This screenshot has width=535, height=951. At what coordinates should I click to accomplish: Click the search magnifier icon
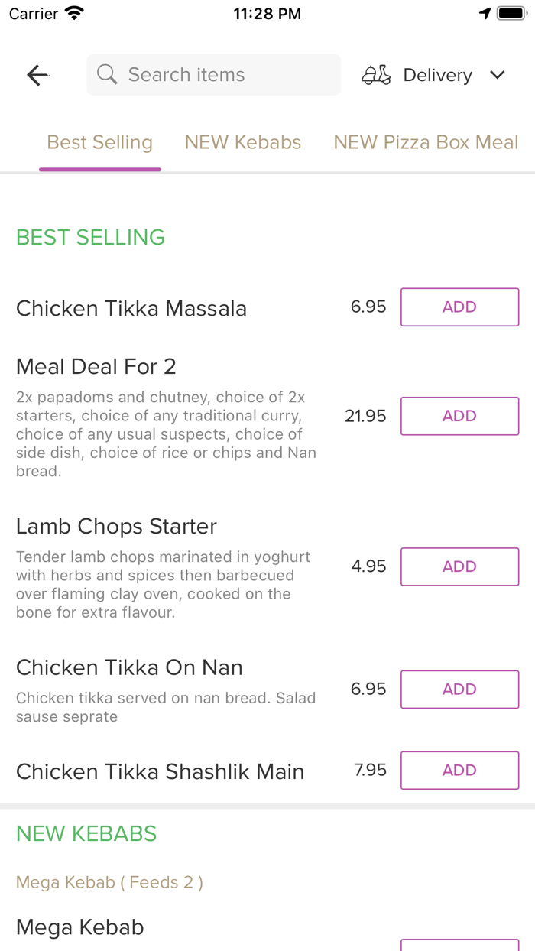click(x=107, y=75)
